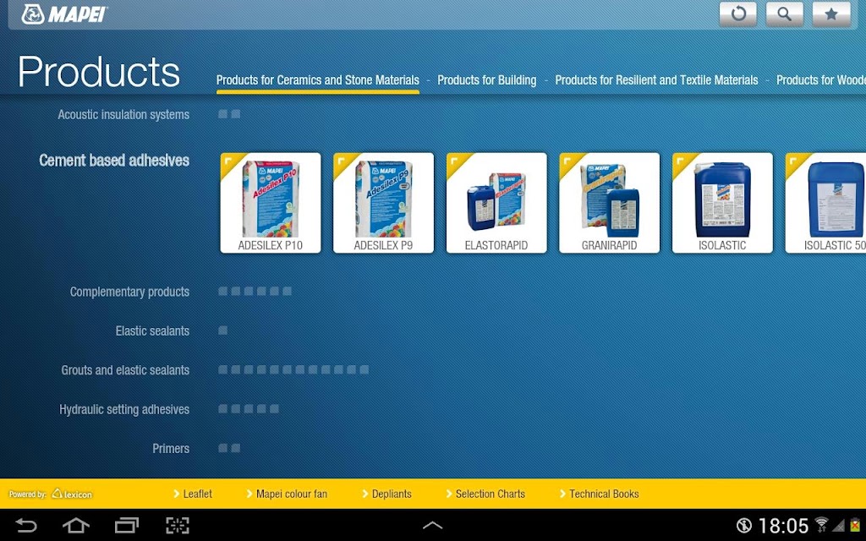Viewport: 866px width, 541px height.
Task: Open the ELASTORAPID product card
Action: pos(496,203)
